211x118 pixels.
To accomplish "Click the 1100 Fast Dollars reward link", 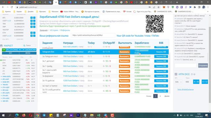I will point(71,76).
